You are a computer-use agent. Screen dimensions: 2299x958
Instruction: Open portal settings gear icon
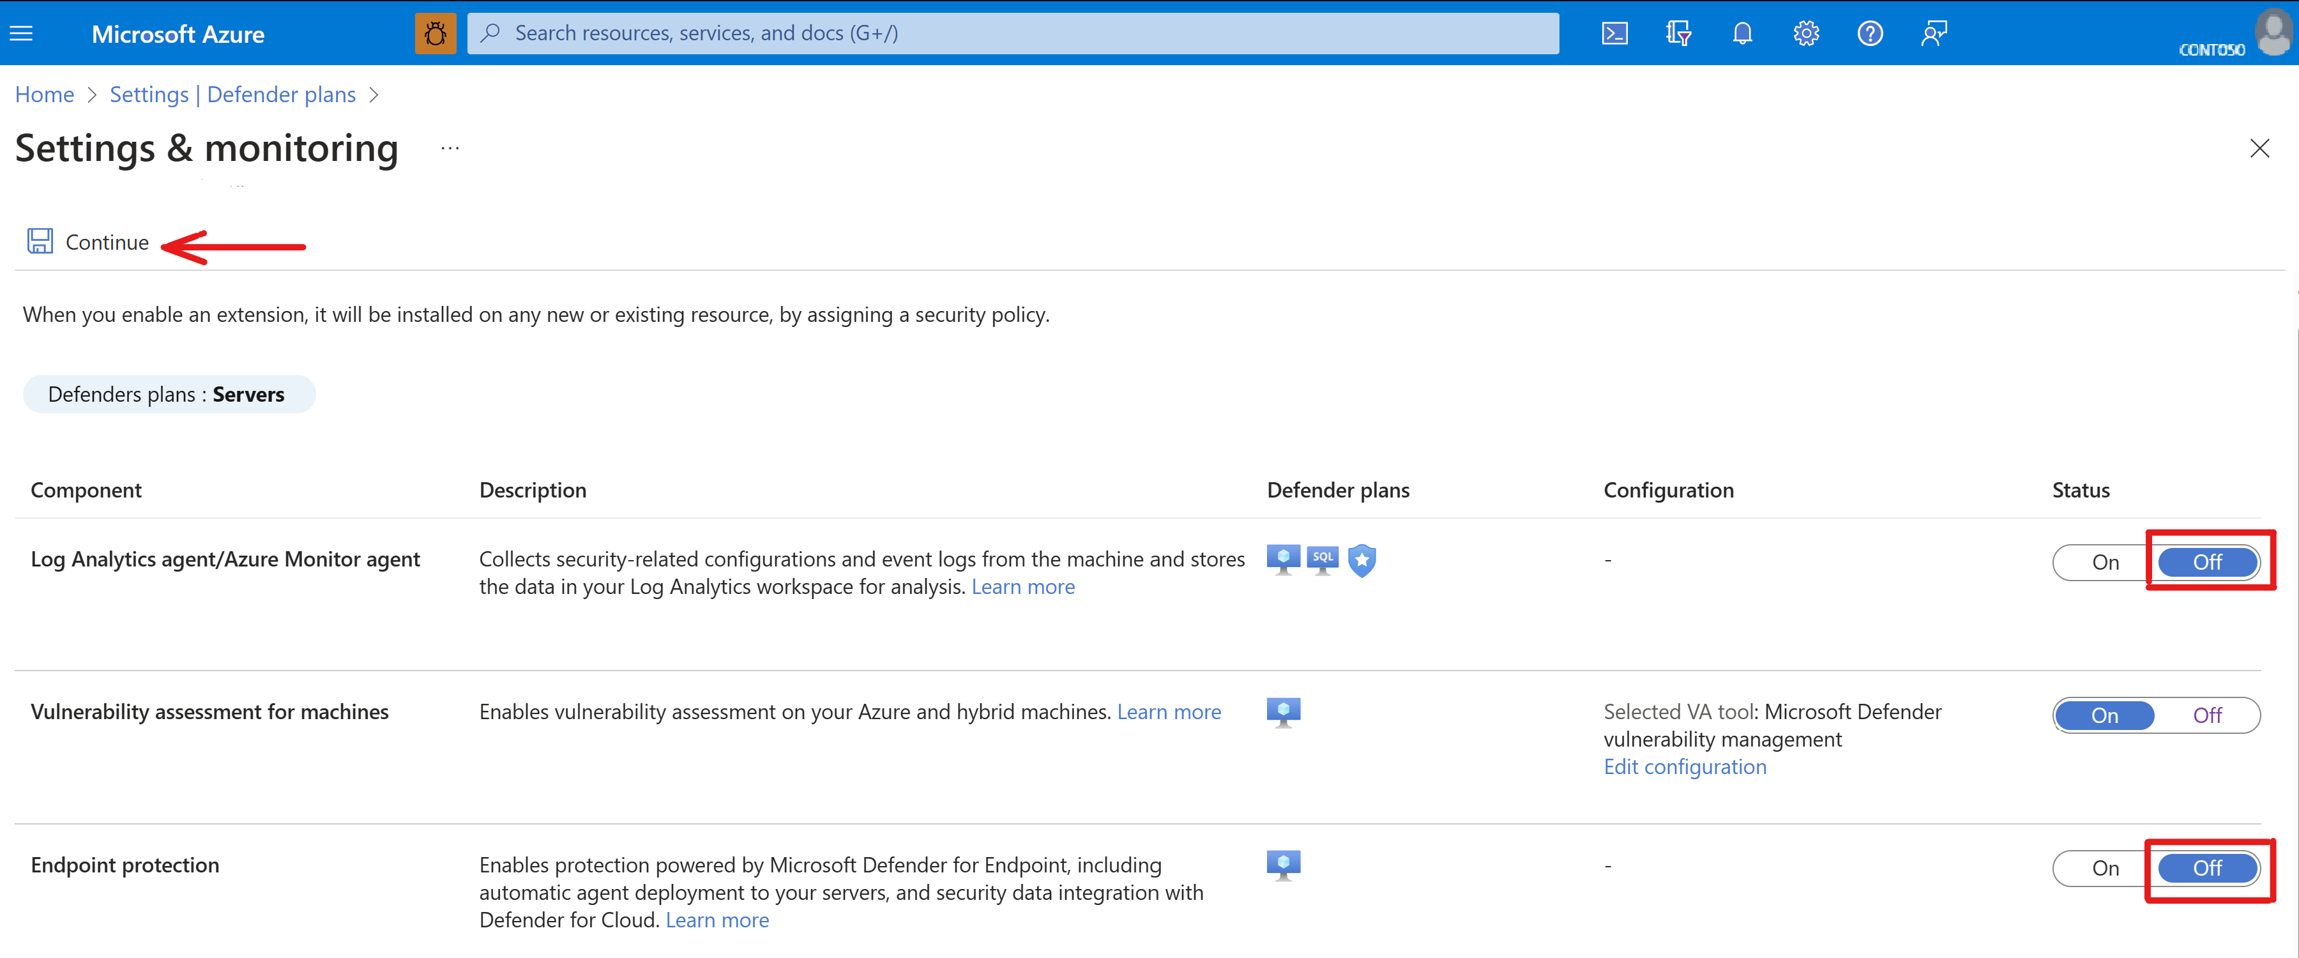pyautogui.click(x=1807, y=34)
